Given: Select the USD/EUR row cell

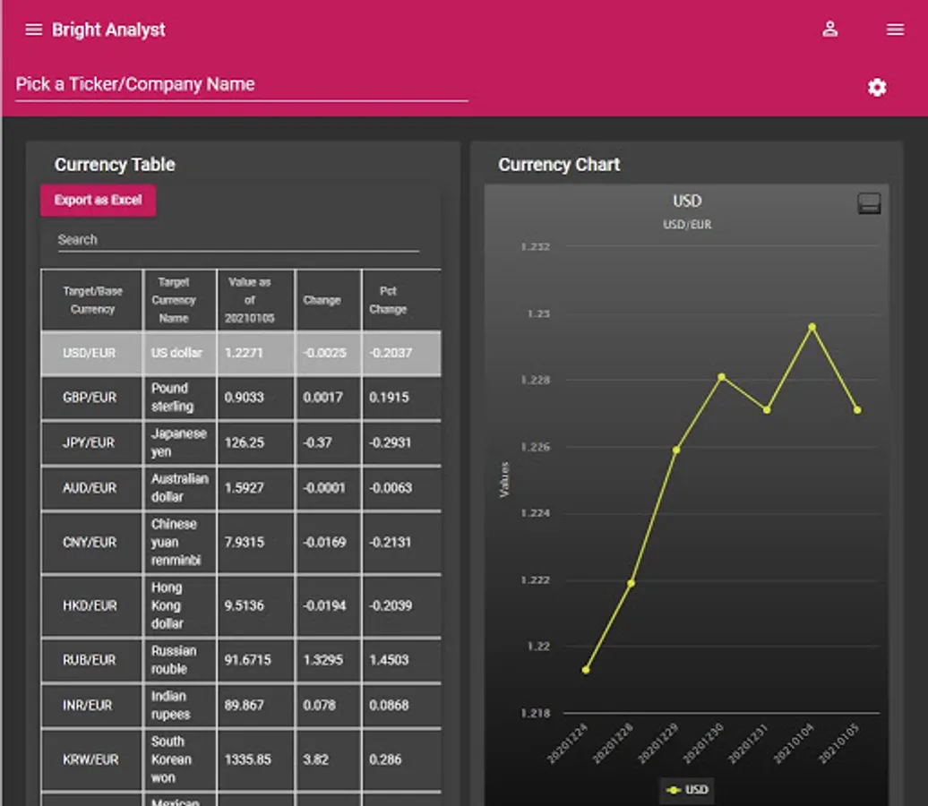Looking at the screenshot, I should pos(92,353).
